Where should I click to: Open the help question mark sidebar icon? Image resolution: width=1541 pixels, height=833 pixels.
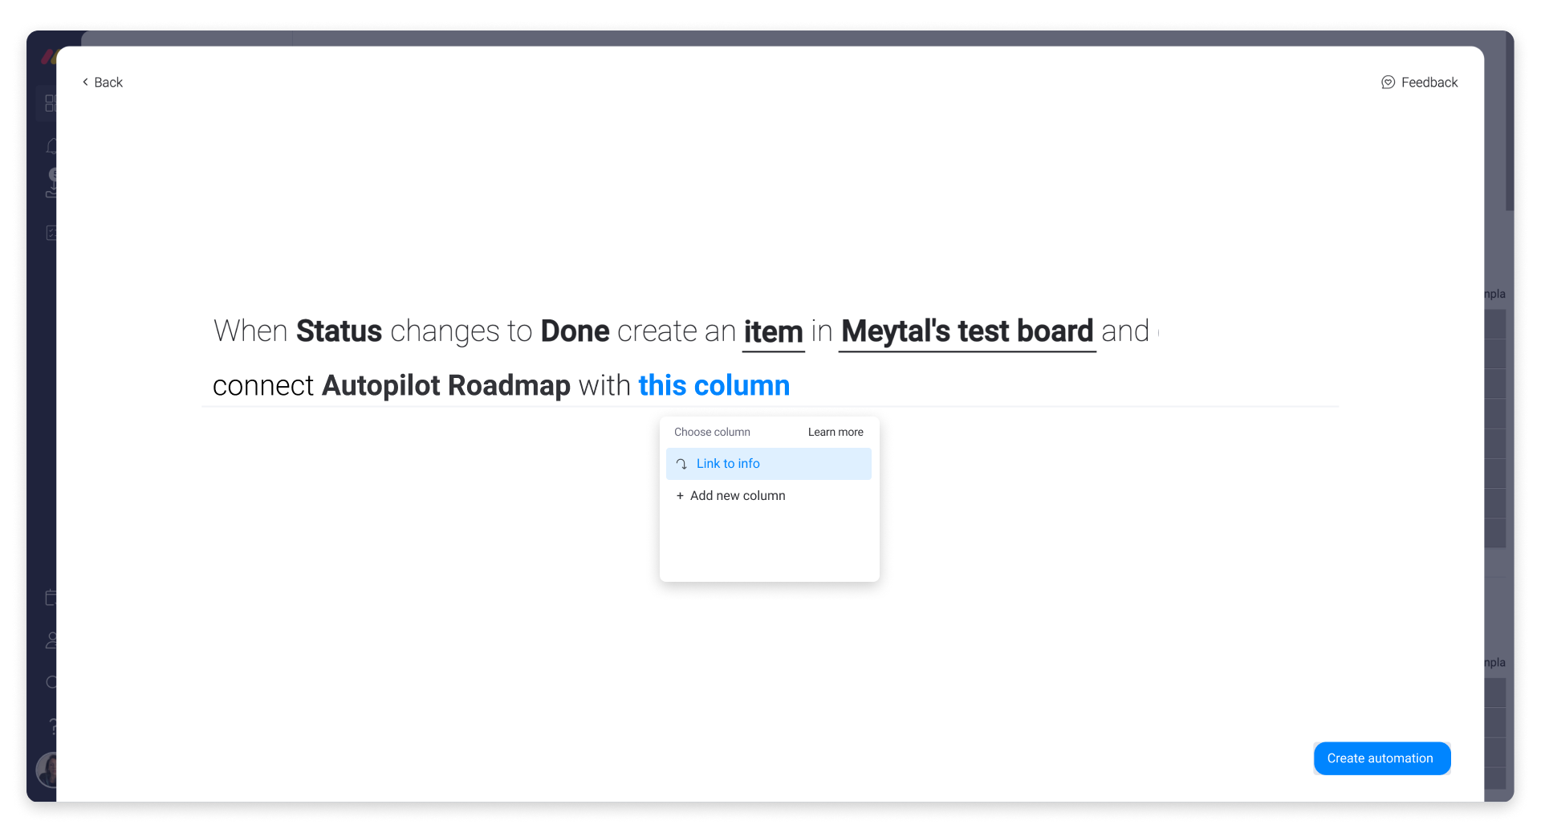coord(52,726)
